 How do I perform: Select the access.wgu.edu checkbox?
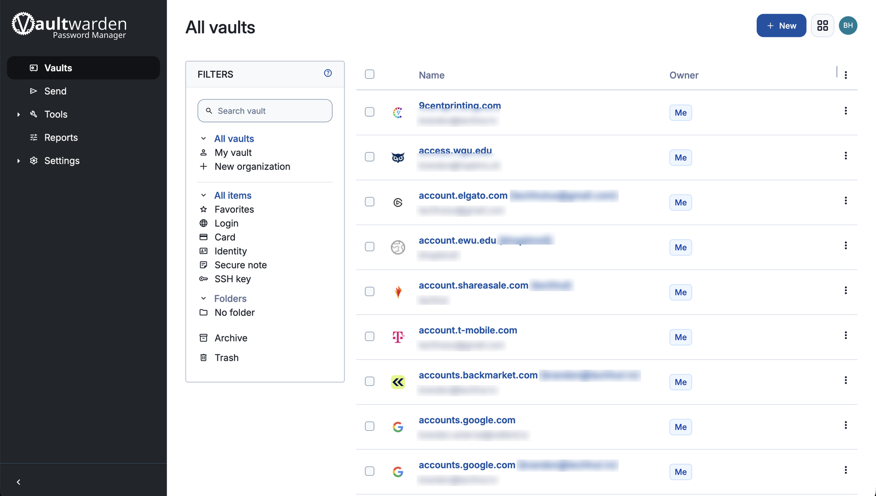(370, 157)
